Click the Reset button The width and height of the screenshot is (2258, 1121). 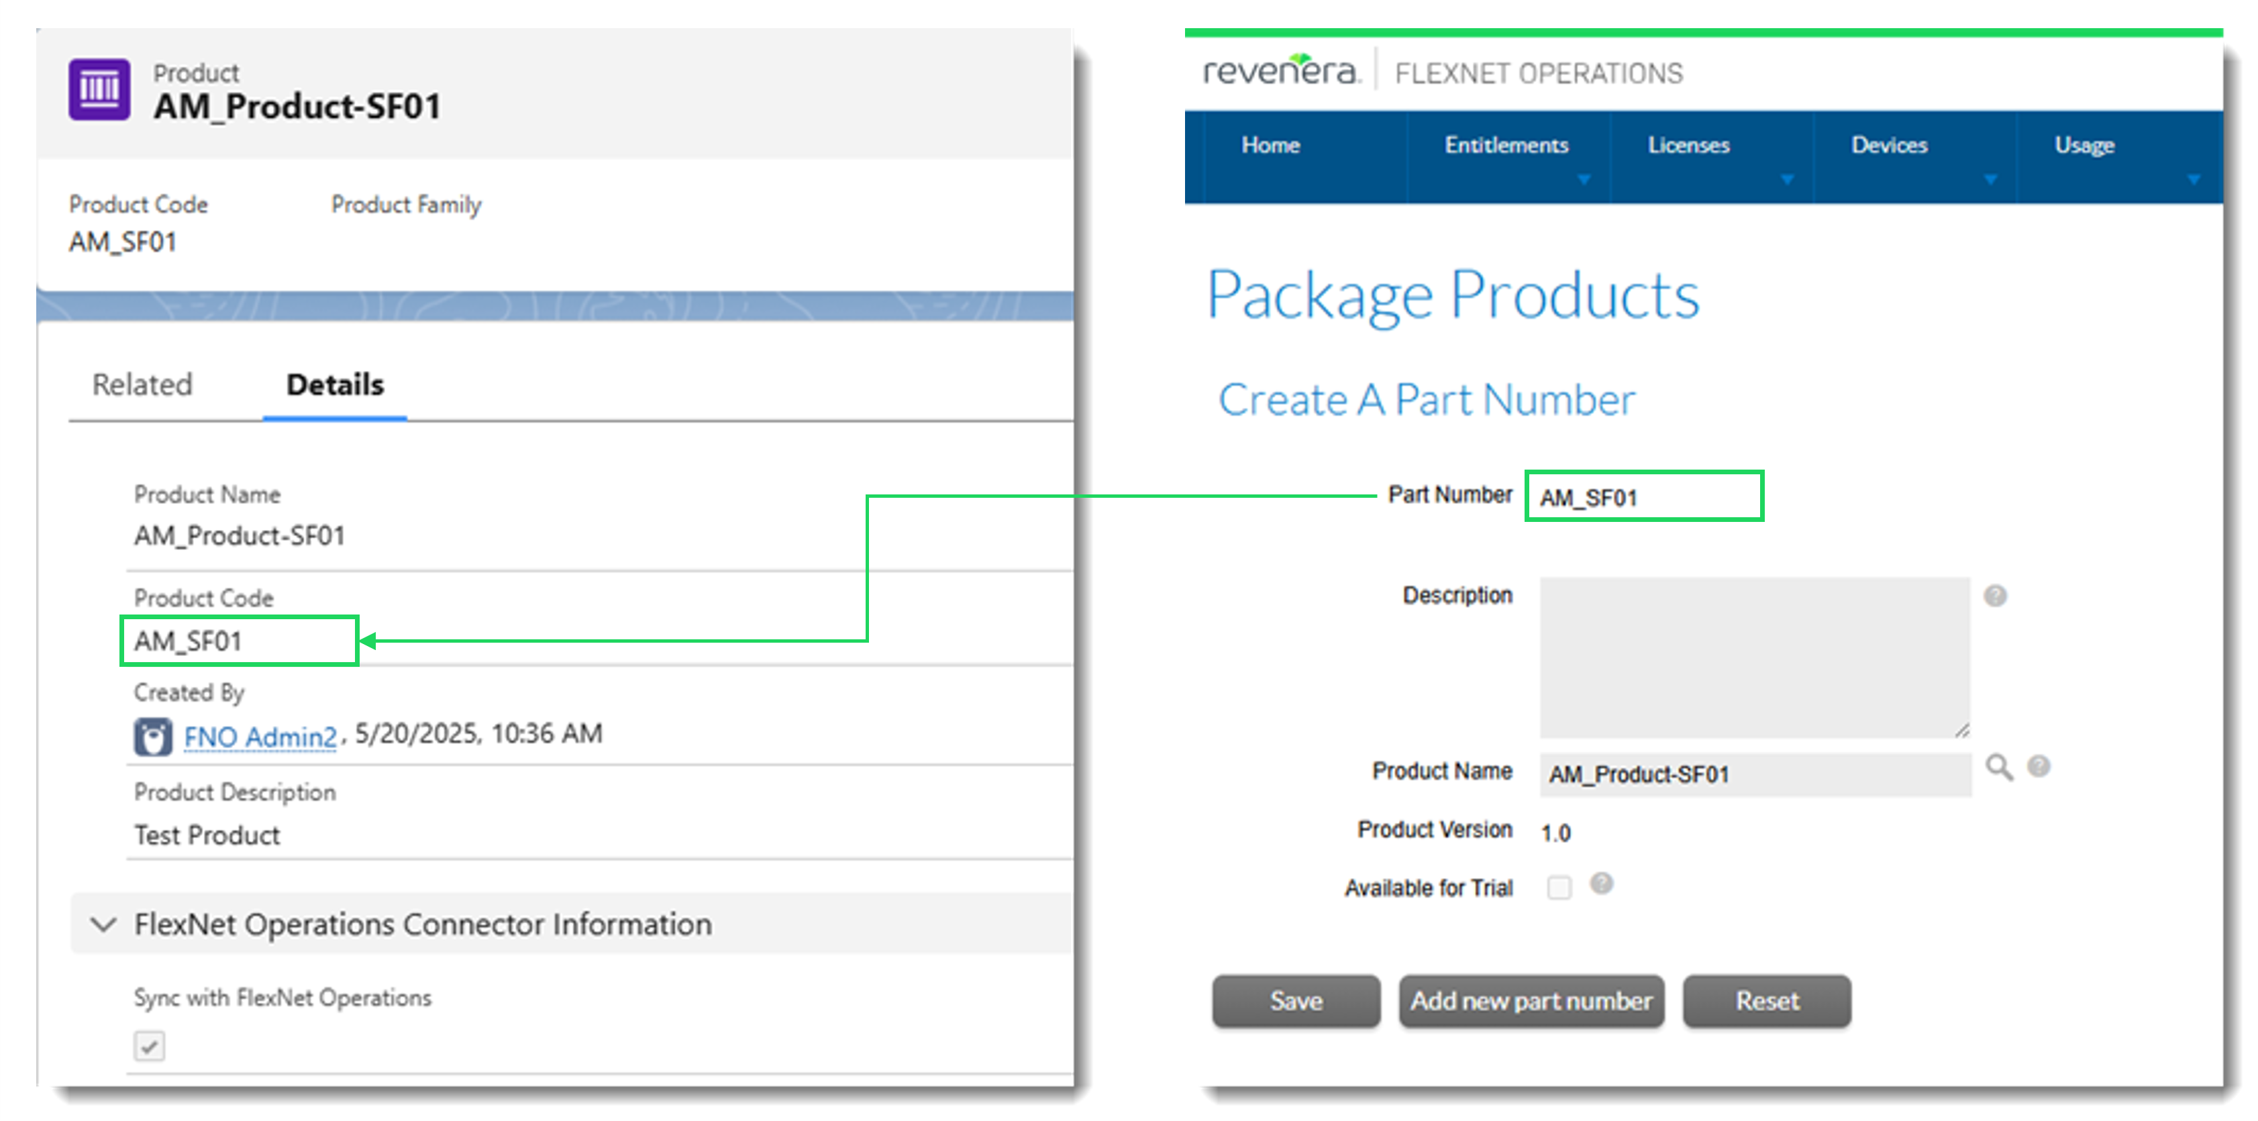(x=1767, y=1001)
